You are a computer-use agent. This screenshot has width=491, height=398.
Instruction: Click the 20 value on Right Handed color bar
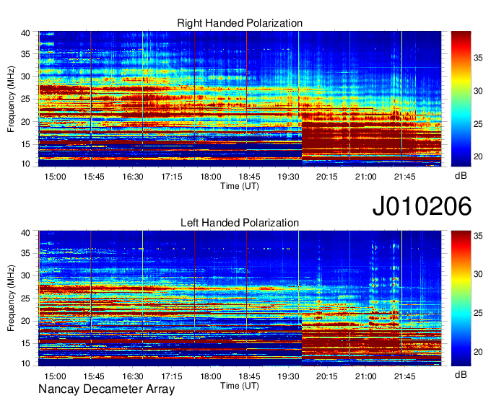(x=478, y=156)
